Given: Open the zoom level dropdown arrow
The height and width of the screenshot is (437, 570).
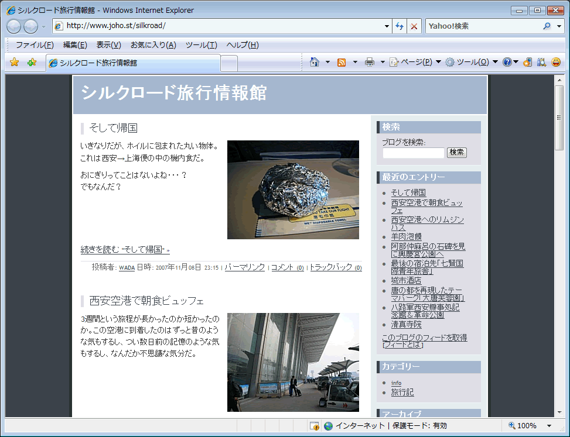Looking at the screenshot, I should click(x=549, y=426).
